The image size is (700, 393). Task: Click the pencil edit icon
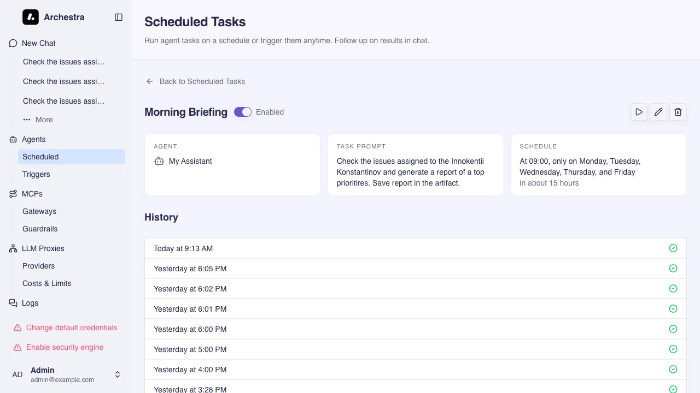pos(658,112)
